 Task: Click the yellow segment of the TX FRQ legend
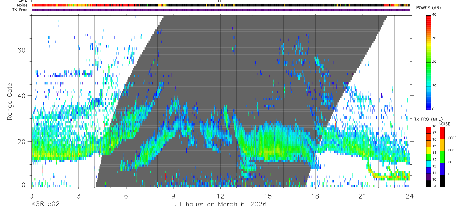click(x=429, y=151)
